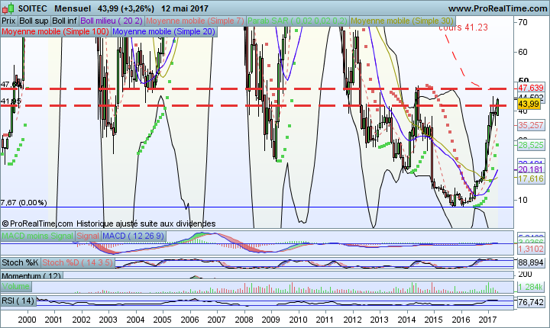The width and height of the screenshot is (550, 328).
Task: Click the 28,525 green price tag
Action: pyautogui.click(x=531, y=145)
